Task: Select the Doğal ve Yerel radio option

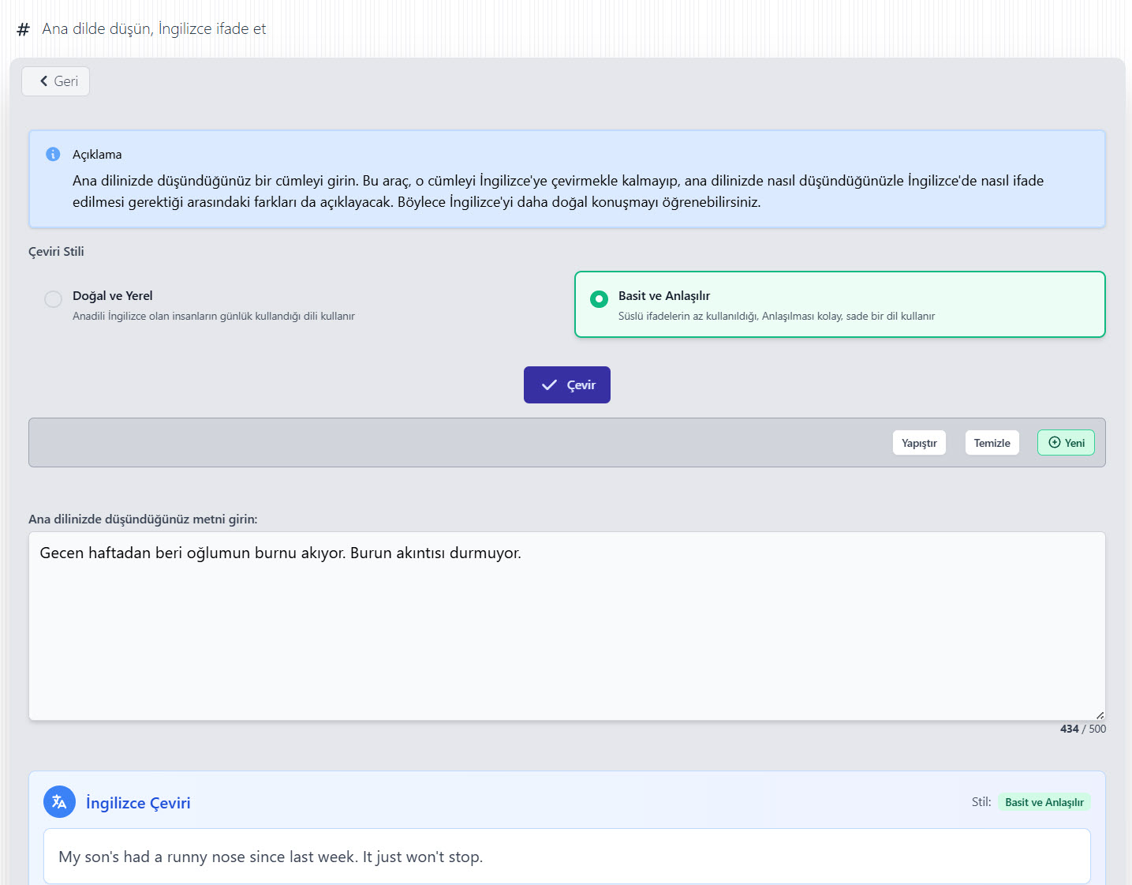Action: coord(53,299)
